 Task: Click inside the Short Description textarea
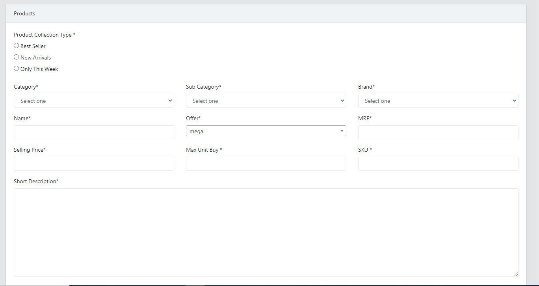coord(266,232)
